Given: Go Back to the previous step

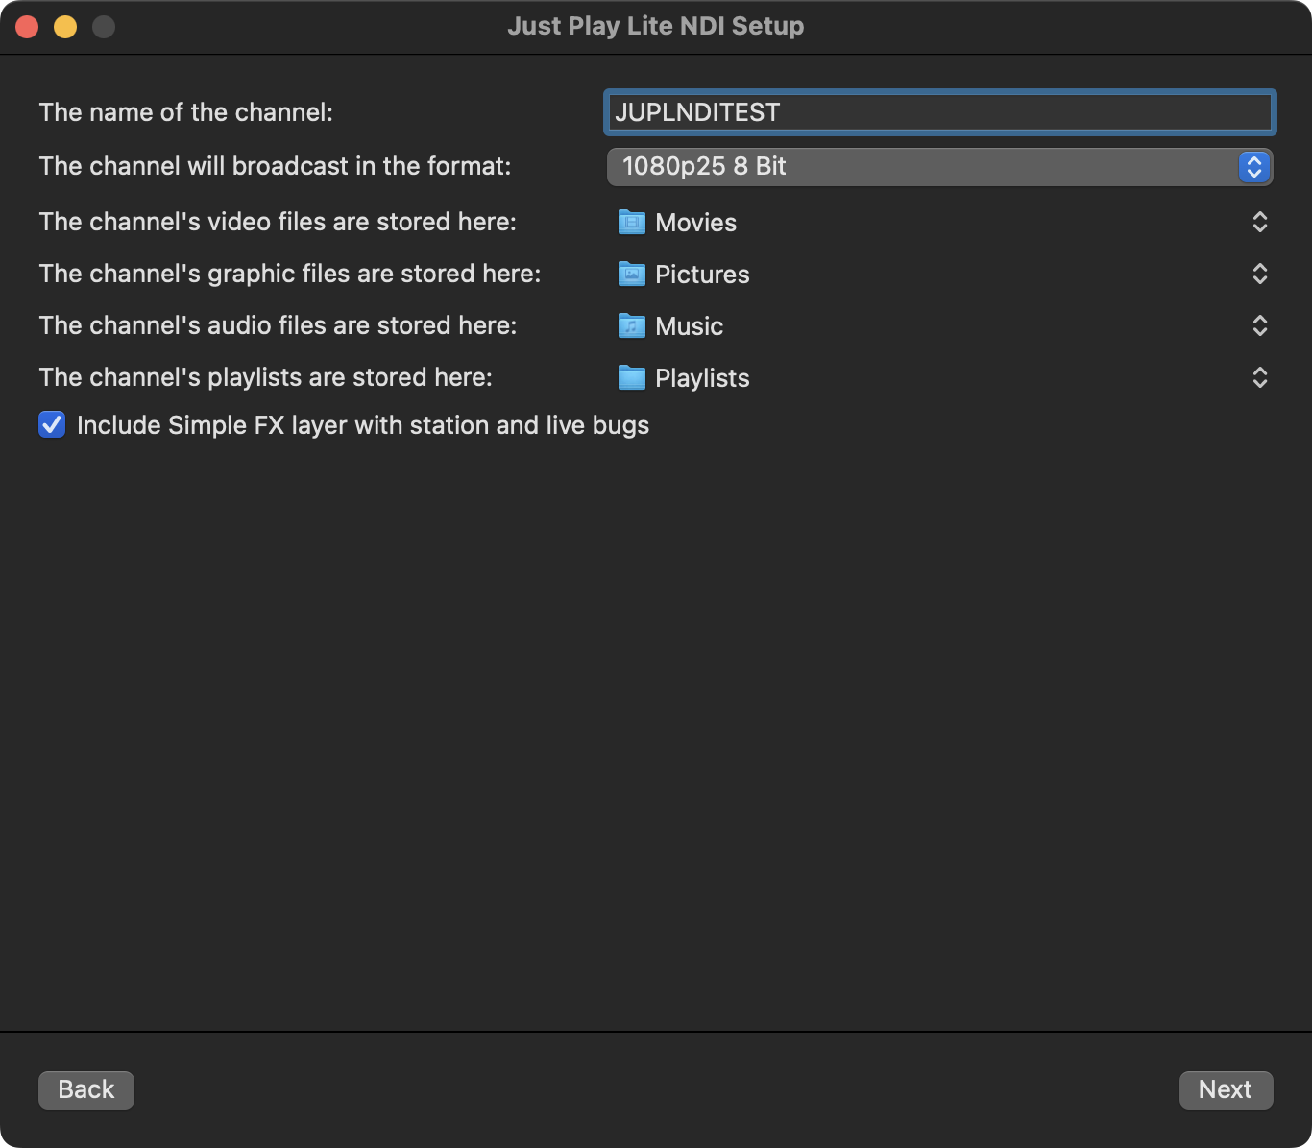Looking at the screenshot, I should [x=86, y=1089].
